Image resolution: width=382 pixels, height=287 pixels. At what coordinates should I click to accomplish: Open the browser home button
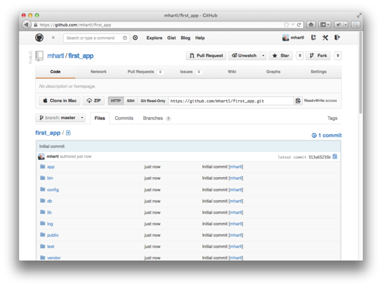click(x=311, y=25)
